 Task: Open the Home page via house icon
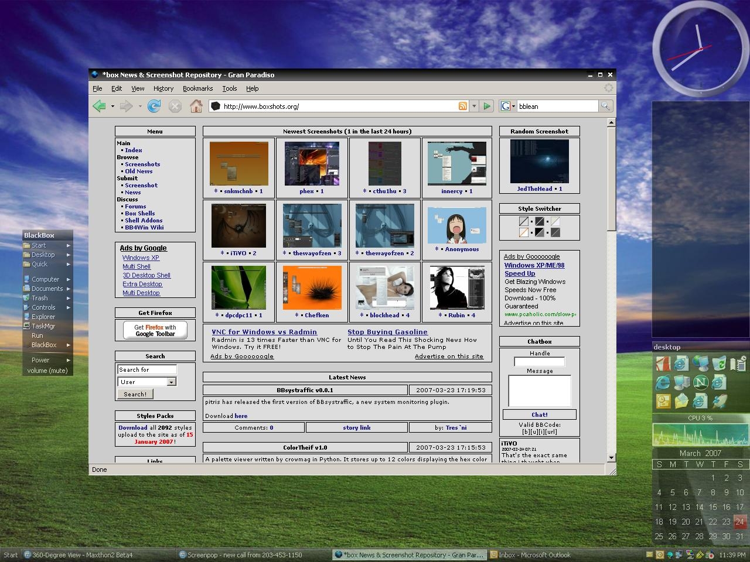click(196, 106)
